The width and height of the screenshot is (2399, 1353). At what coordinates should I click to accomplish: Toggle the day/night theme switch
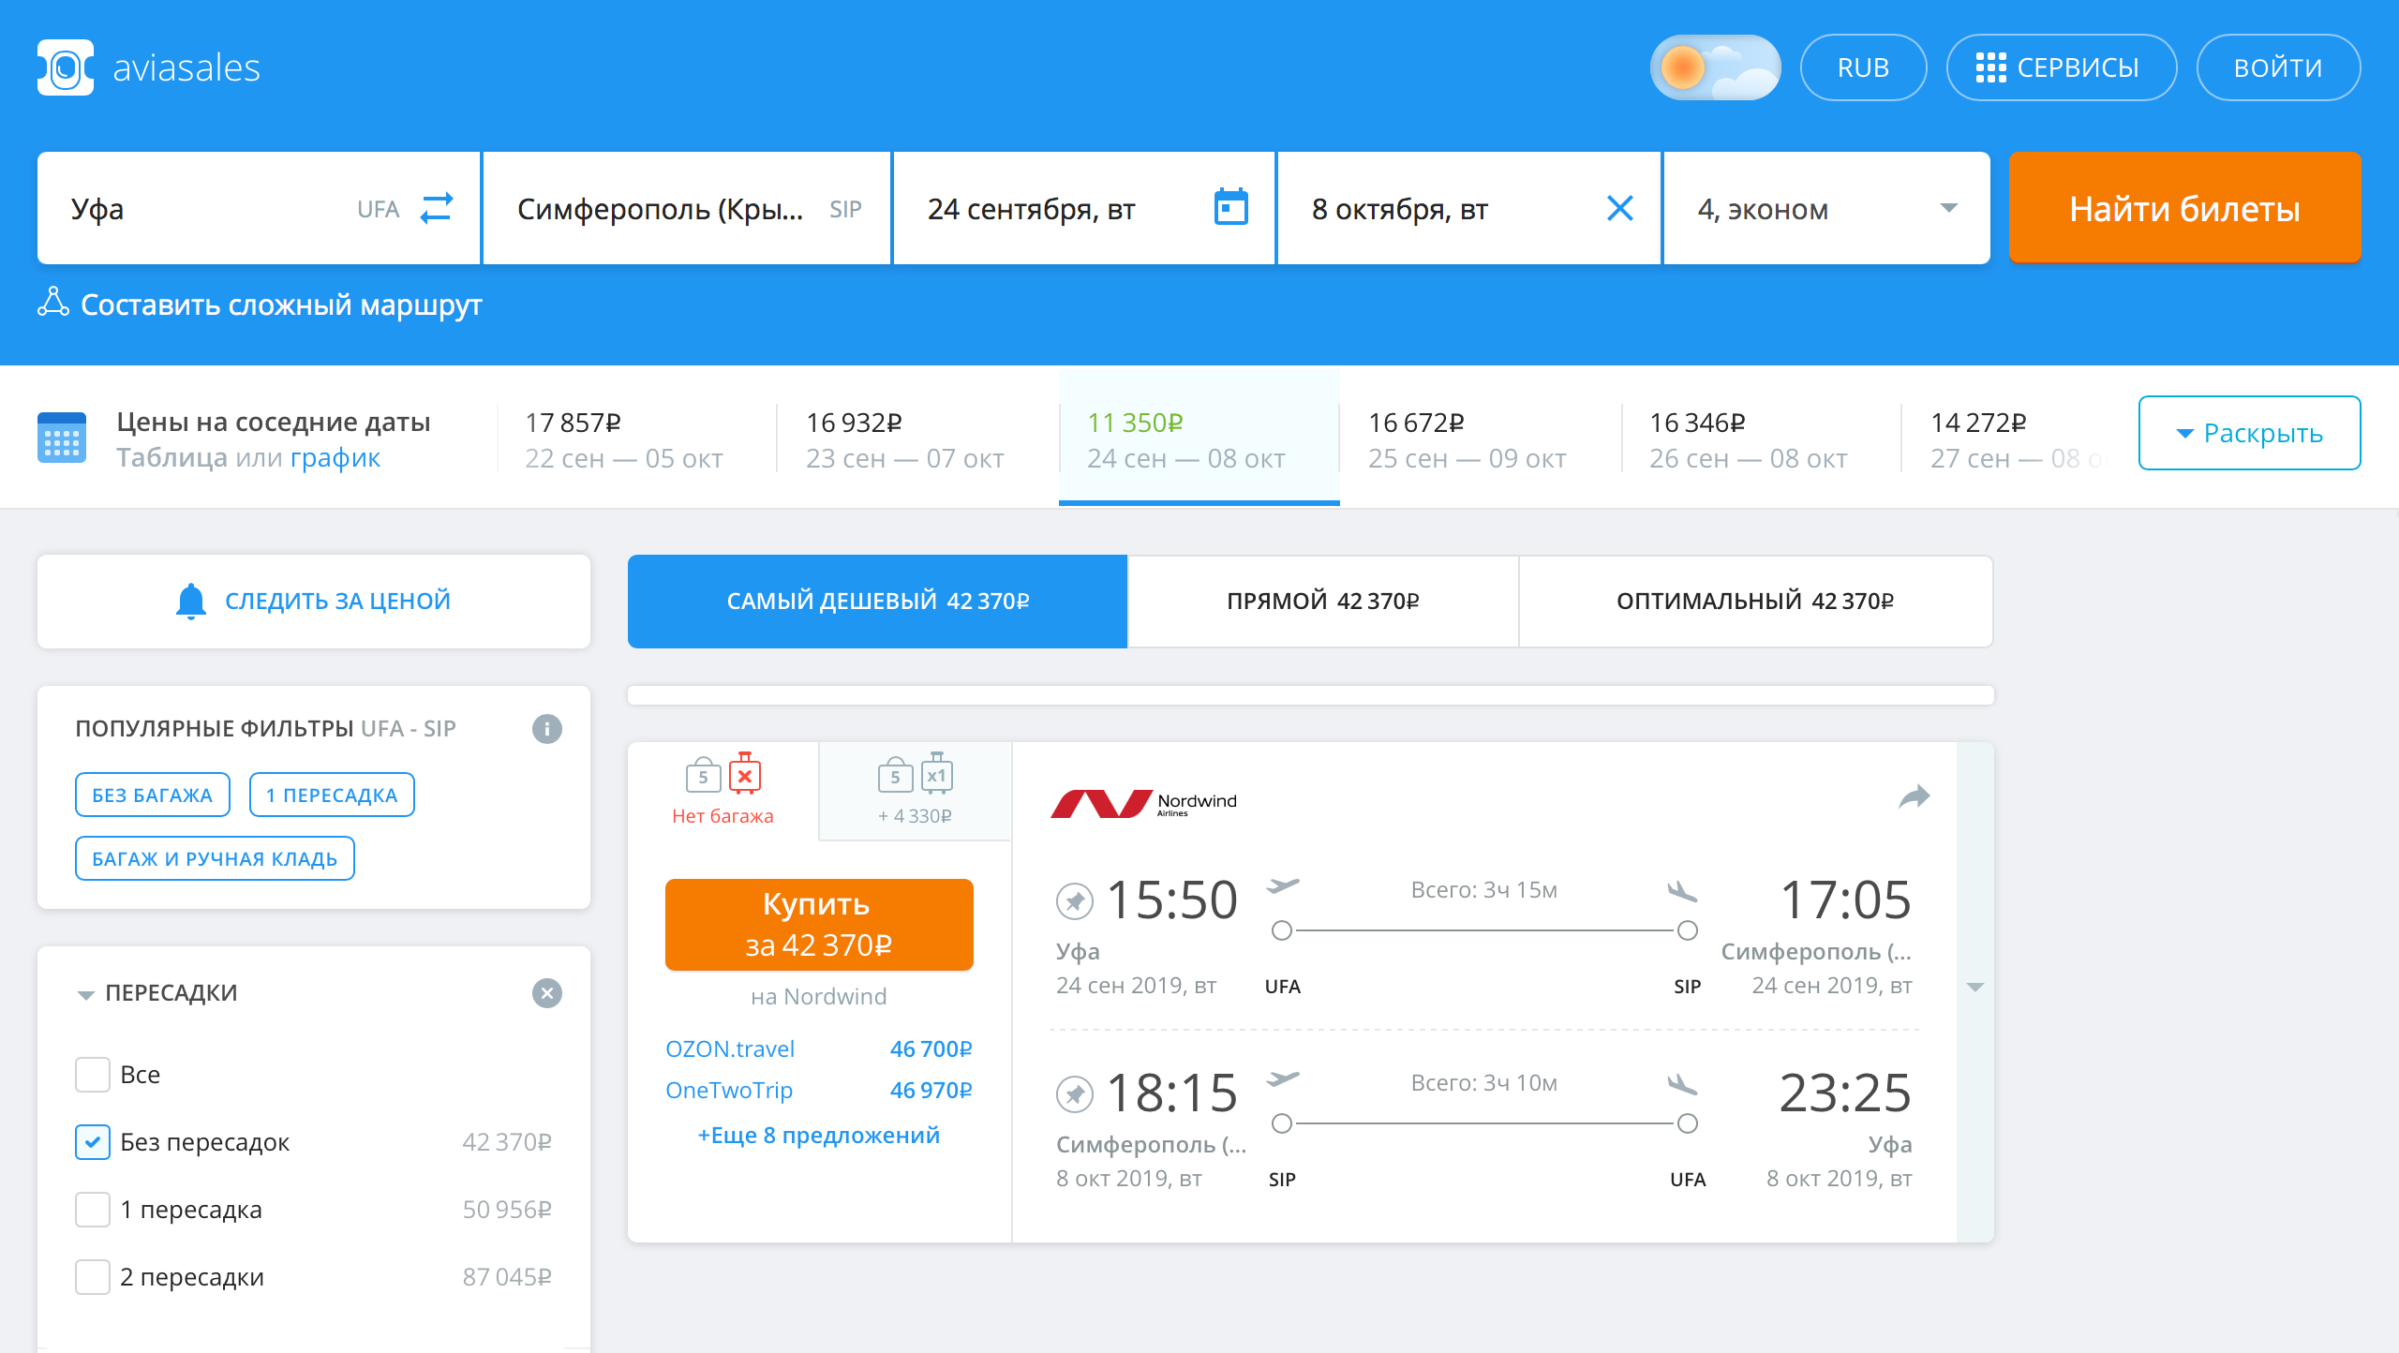1715,67
